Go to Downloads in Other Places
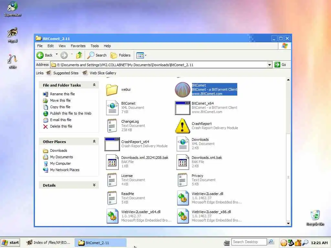 (x=55, y=150)
